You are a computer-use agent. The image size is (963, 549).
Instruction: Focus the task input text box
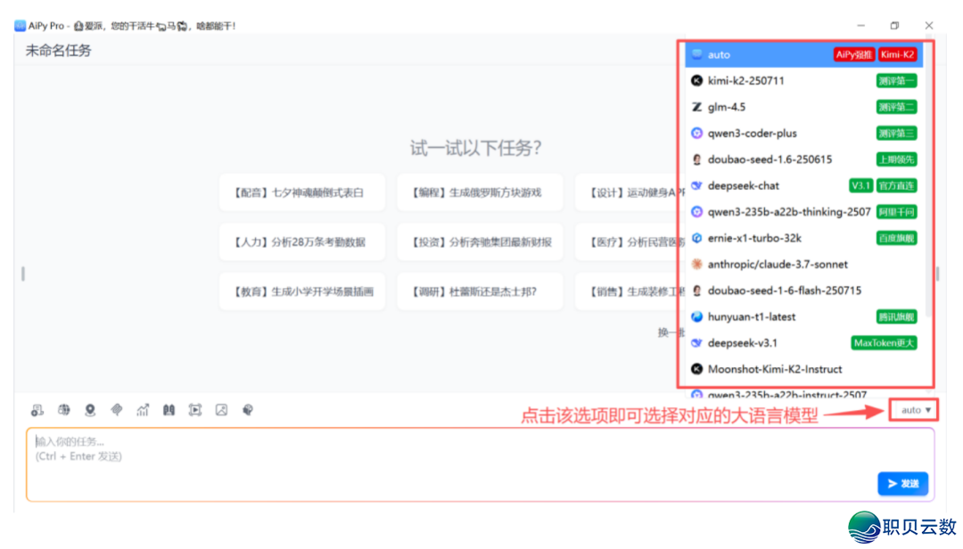pos(481,465)
